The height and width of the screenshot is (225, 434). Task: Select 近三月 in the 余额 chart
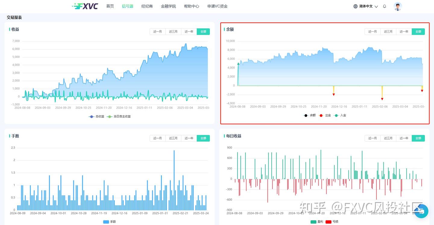point(388,32)
